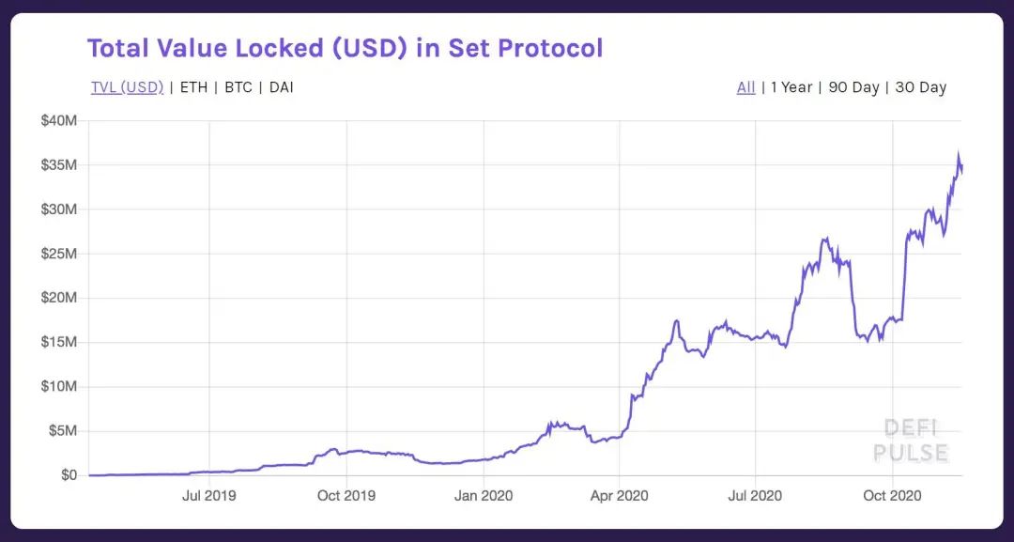Click the Jul 2020 axis label
Screen dimensions: 1014x542
756,495
